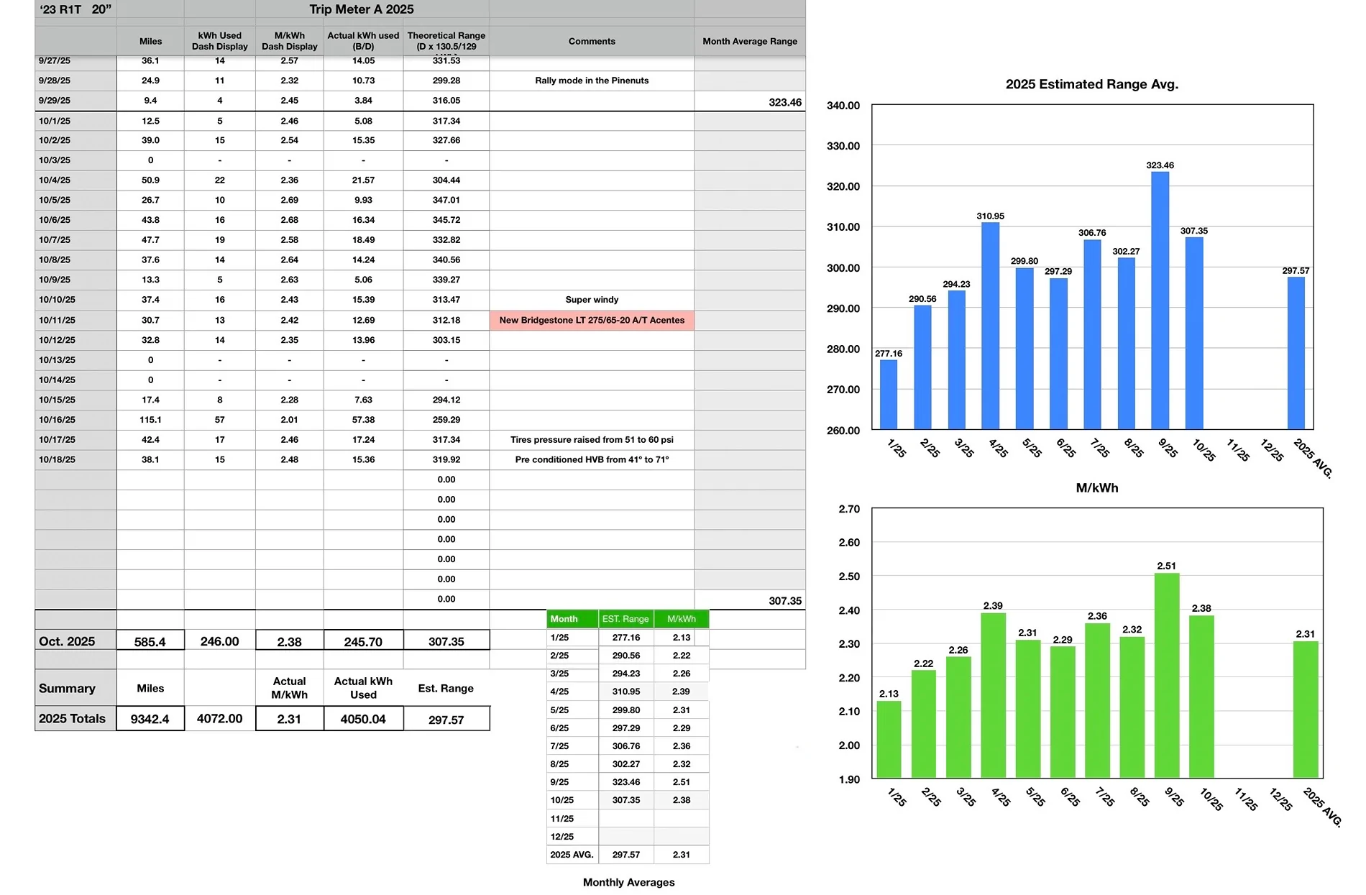Click the '23 R1T 20" header cell
This screenshot has height=895, width=1366.
pos(75,9)
